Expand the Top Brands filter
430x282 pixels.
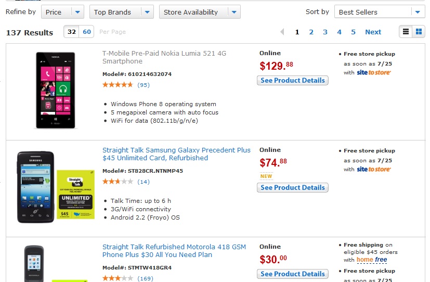pos(121,12)
